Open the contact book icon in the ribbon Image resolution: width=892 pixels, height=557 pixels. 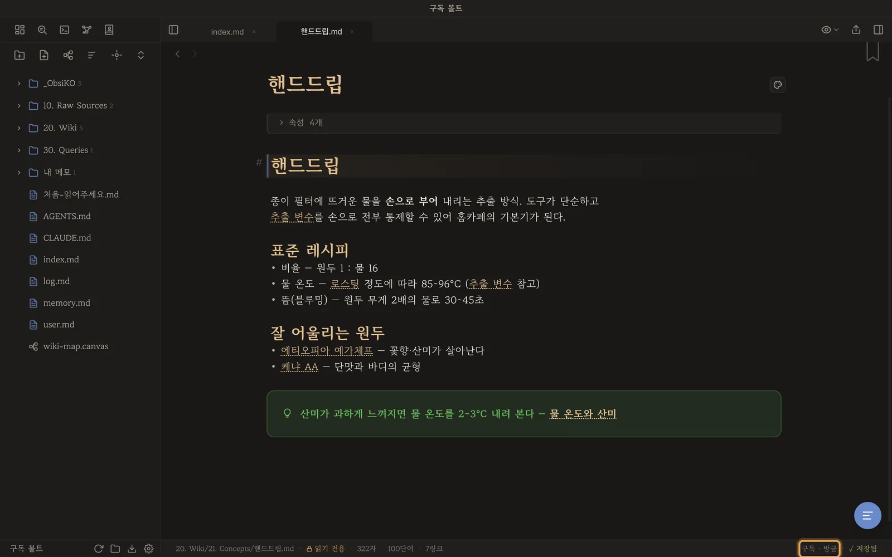pos(109,30)
